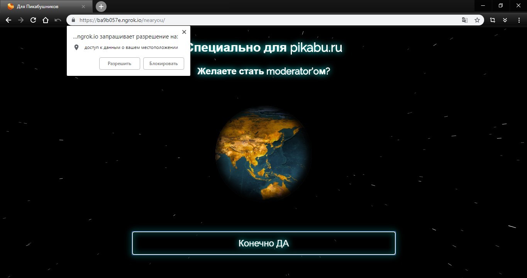
Task: Click 'доступ к данным о вашем местоположении' text
Action: (131, 47)
